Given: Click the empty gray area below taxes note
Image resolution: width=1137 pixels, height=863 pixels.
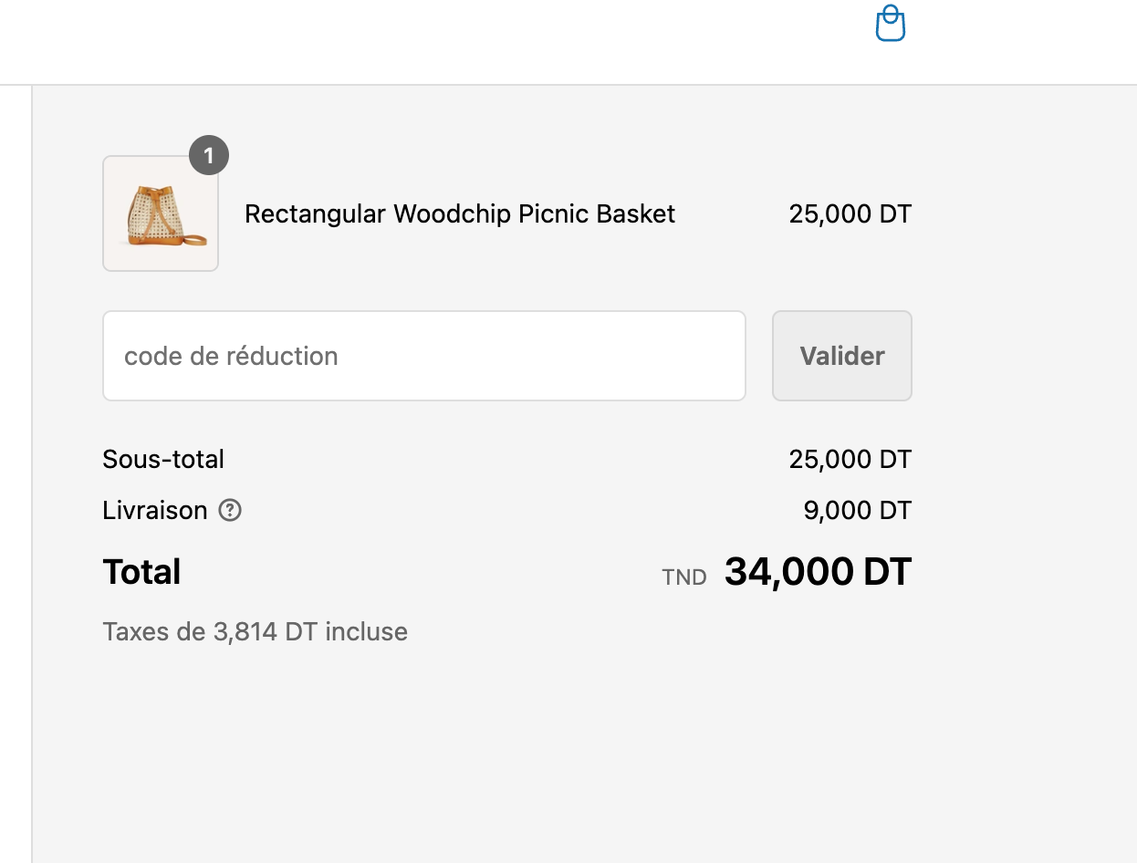Looking at the screenshot, I should tap(548, 757).
